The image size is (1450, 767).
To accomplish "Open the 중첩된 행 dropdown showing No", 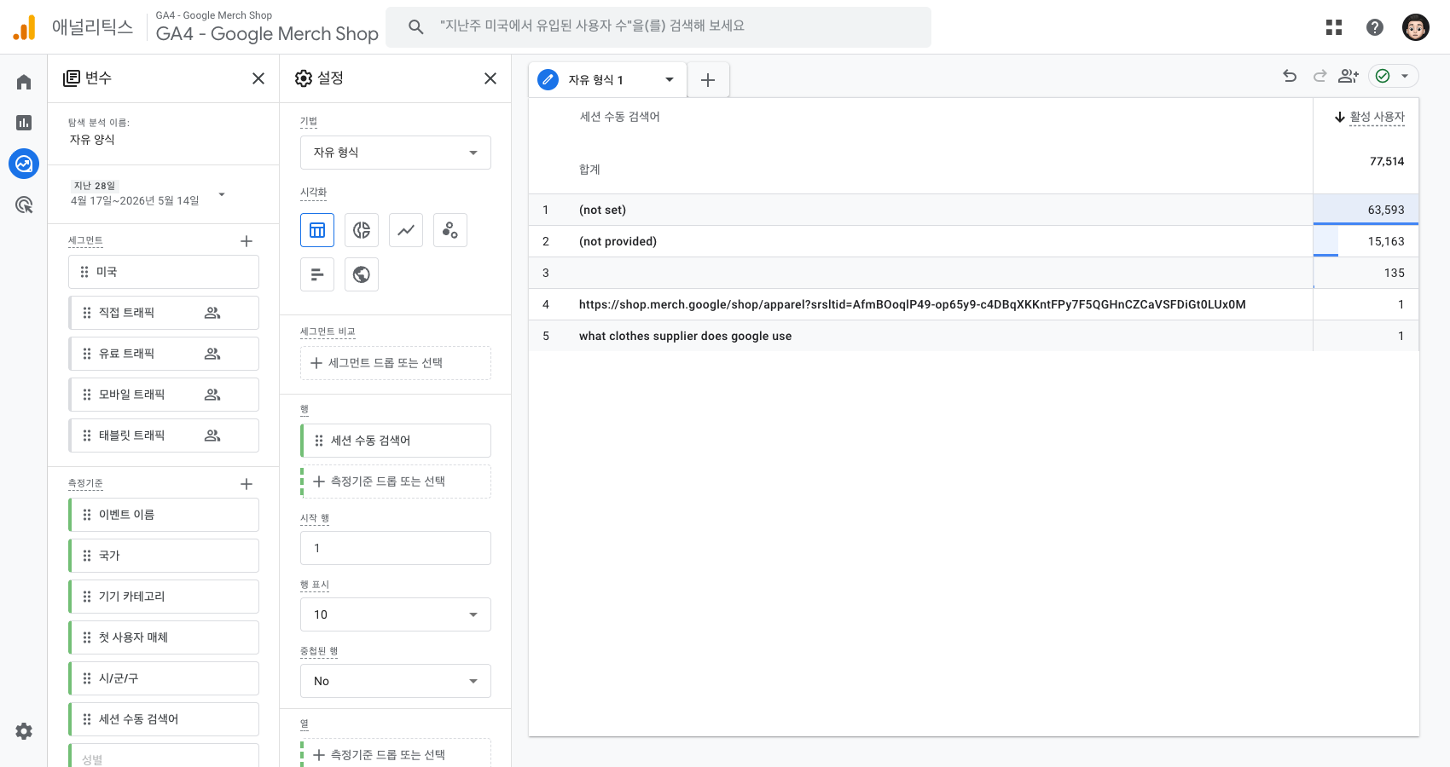I will pos(396,681).
